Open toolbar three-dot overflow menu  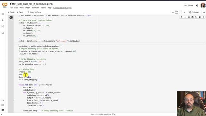(173, 12)
